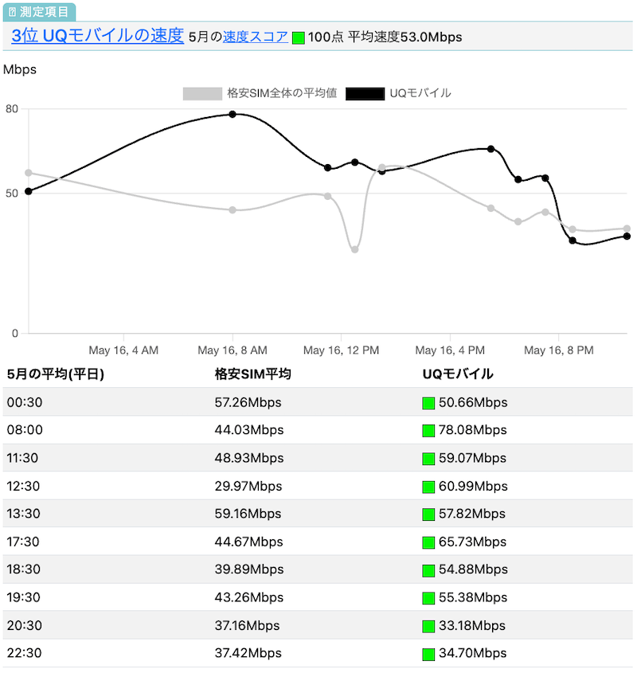Click the May 16, 4 PM axis label
The image size is (637, 673).
pyautogui.click(x=450, y=350)
